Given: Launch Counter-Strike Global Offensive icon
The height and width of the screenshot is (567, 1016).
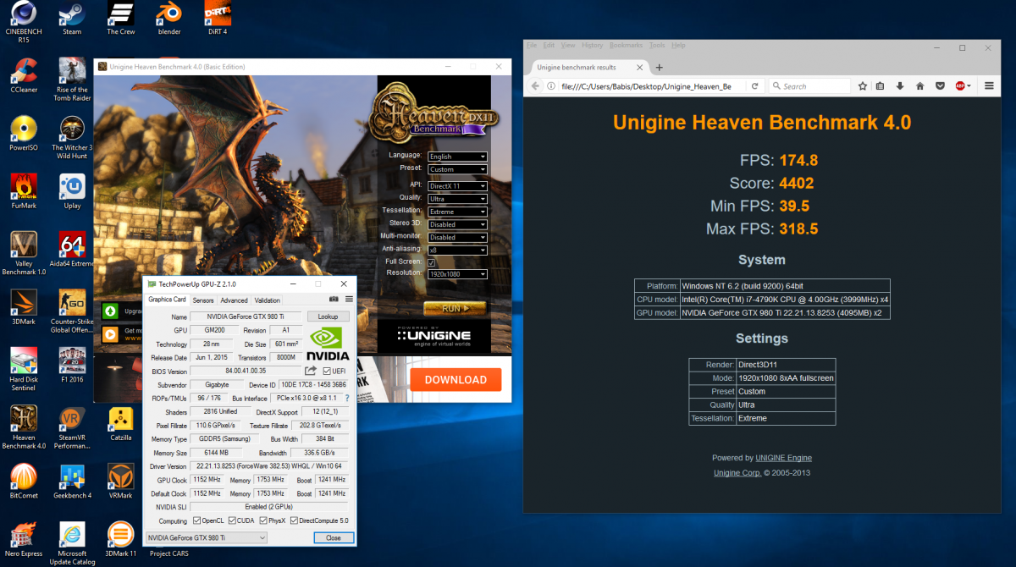Looking at the screenshot, I should click(72, 311).
